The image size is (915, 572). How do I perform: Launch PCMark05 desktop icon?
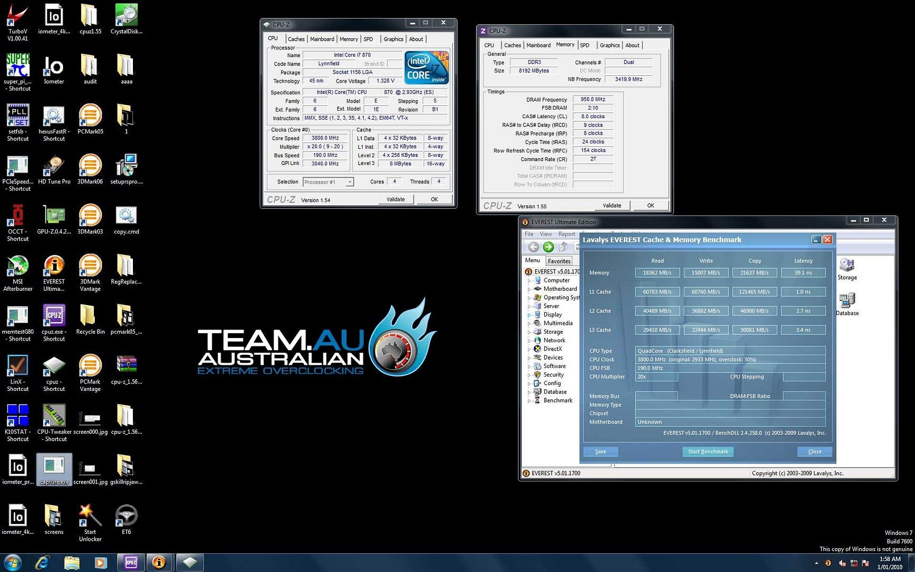(90, 119)
